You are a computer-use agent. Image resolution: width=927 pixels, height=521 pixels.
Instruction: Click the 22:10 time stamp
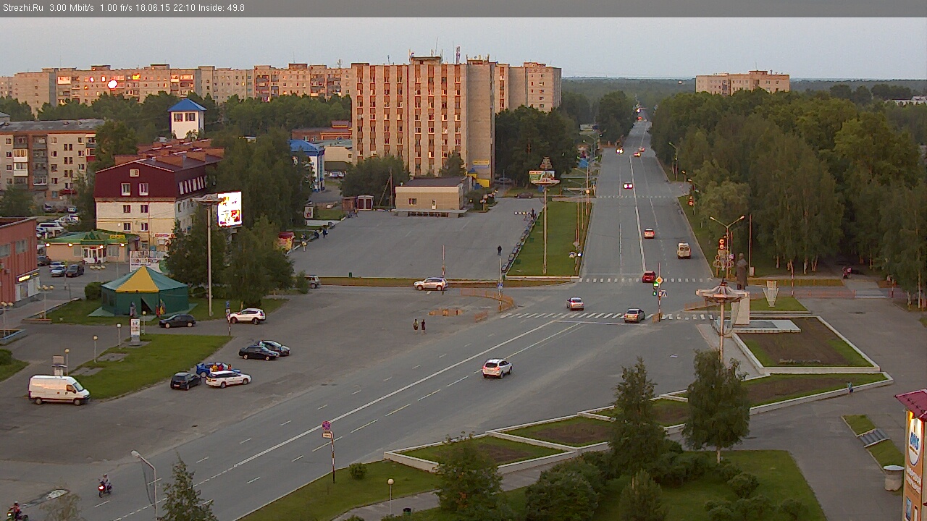pyautogui.click(x=184, y=8)
